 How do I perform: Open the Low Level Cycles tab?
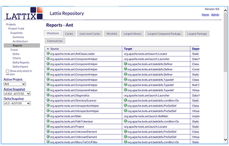[90, 34]
